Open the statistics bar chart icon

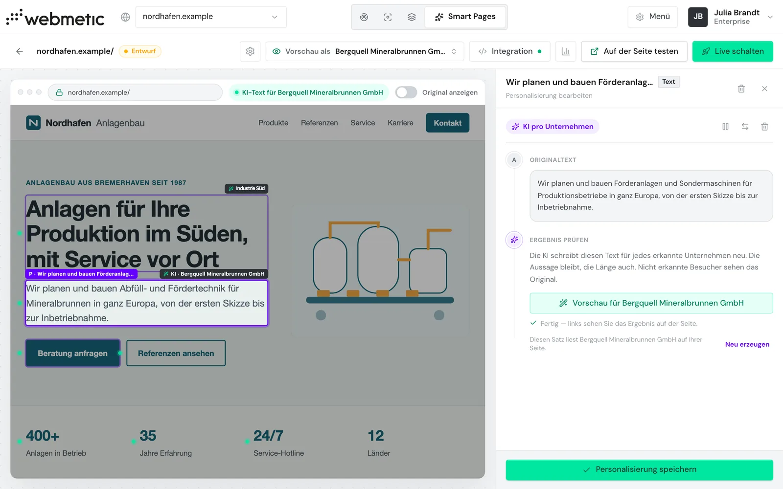coord(566,51)
